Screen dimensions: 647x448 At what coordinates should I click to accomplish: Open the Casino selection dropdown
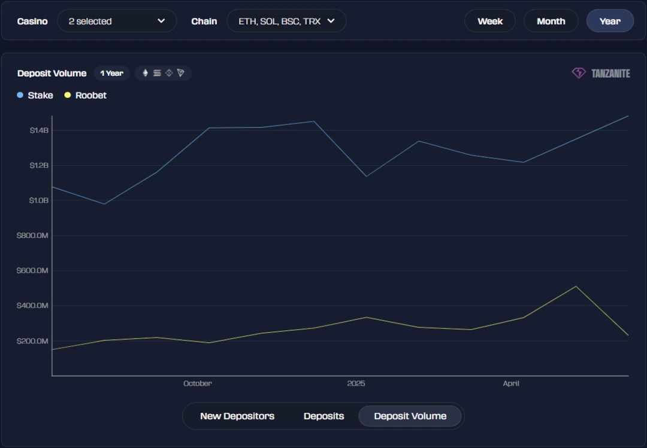tap(116, 20)
